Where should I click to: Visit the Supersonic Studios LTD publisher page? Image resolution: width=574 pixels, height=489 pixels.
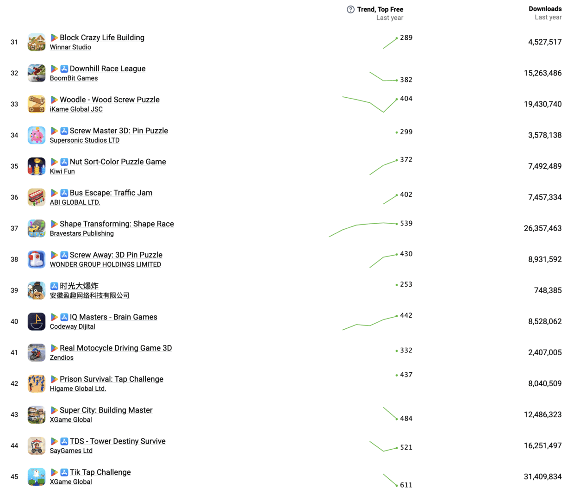[x=85, y=140]
